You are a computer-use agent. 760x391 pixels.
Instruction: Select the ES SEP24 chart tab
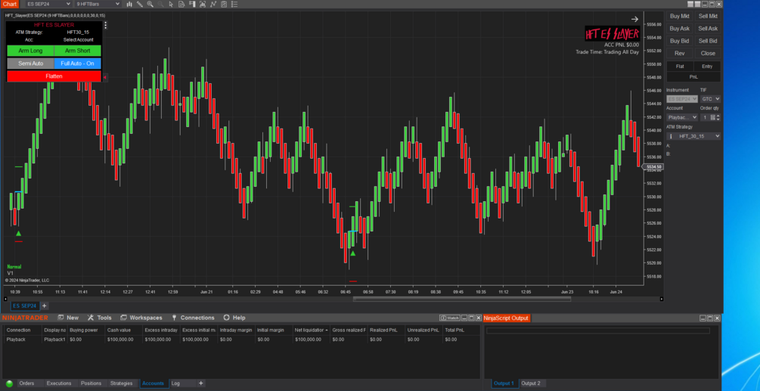tap(25, 306)
